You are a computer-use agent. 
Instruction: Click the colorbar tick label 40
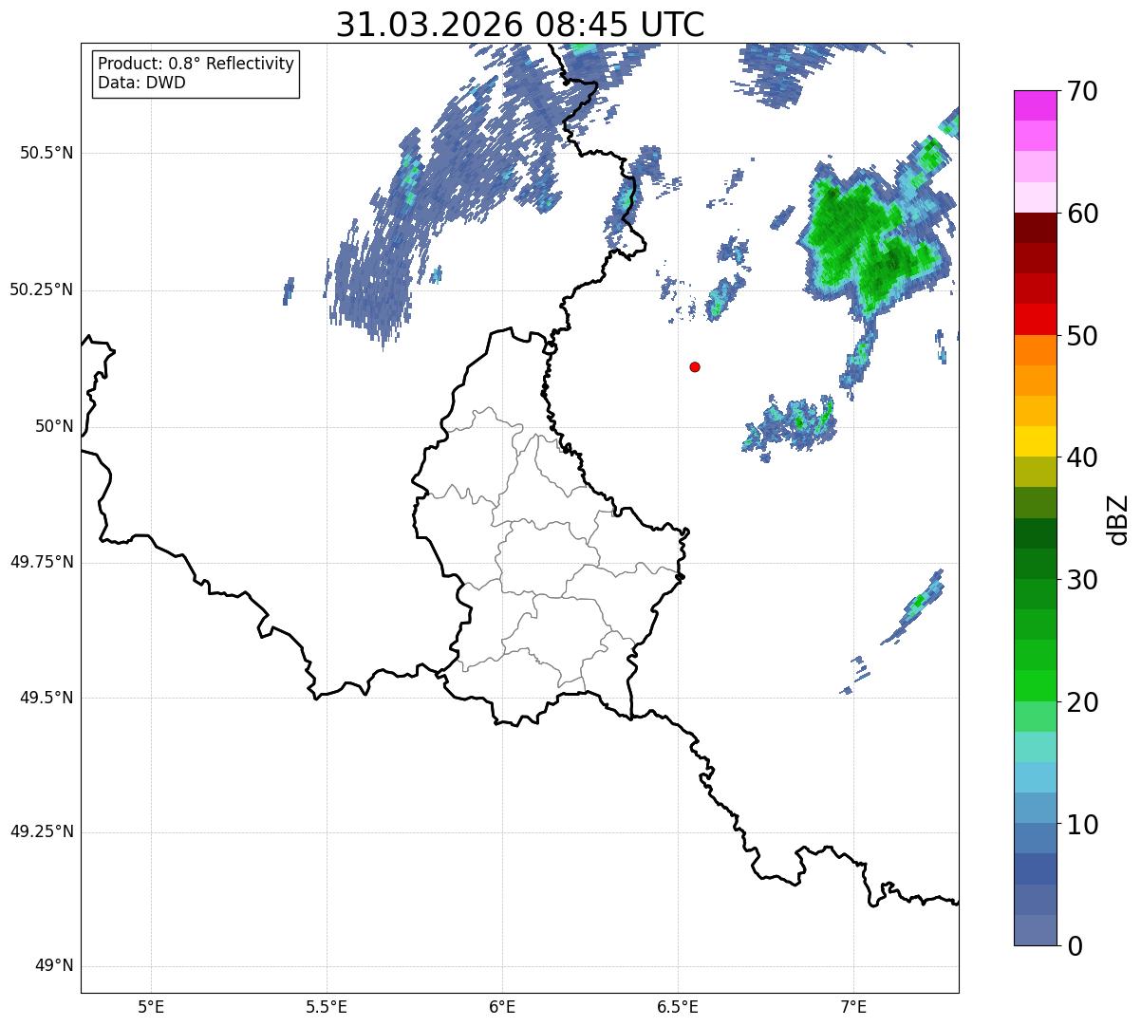(1081, 457)
